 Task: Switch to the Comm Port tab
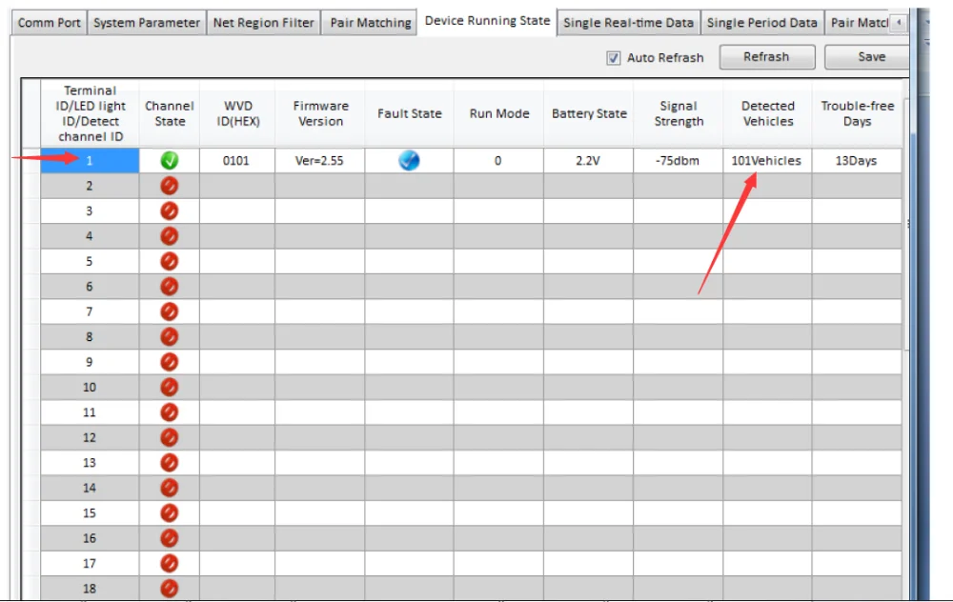pyautogui.click(x=50, y=23)
